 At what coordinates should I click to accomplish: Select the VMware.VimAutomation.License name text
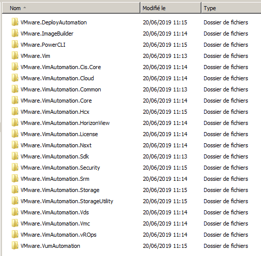59,134
